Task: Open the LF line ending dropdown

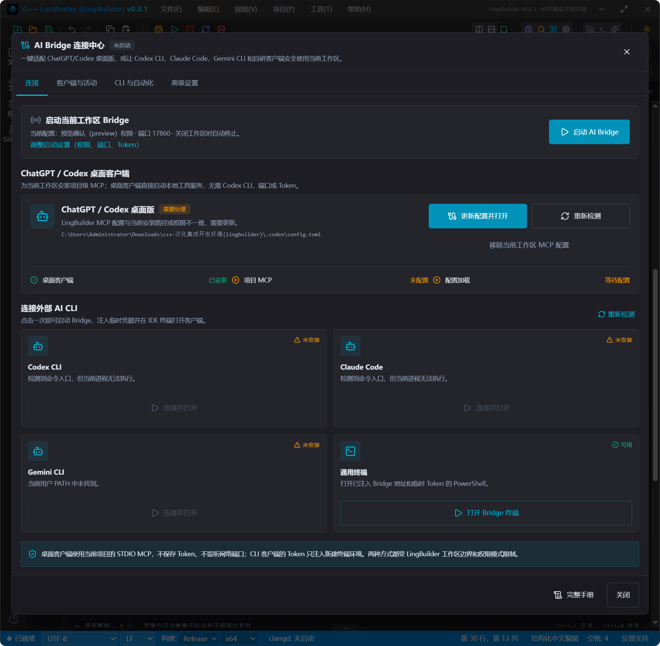Action: pos(138,639)
